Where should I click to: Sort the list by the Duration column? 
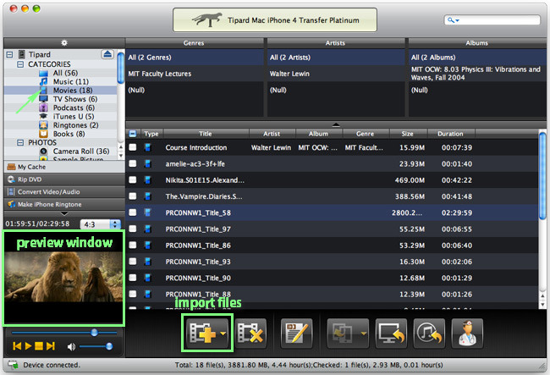coord(450,134)
